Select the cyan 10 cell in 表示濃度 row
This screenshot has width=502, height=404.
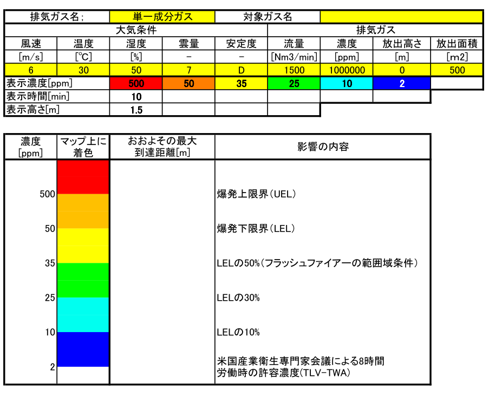[347, 83]
